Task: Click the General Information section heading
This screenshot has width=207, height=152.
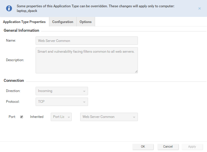Action: click(x=21, y=30)
